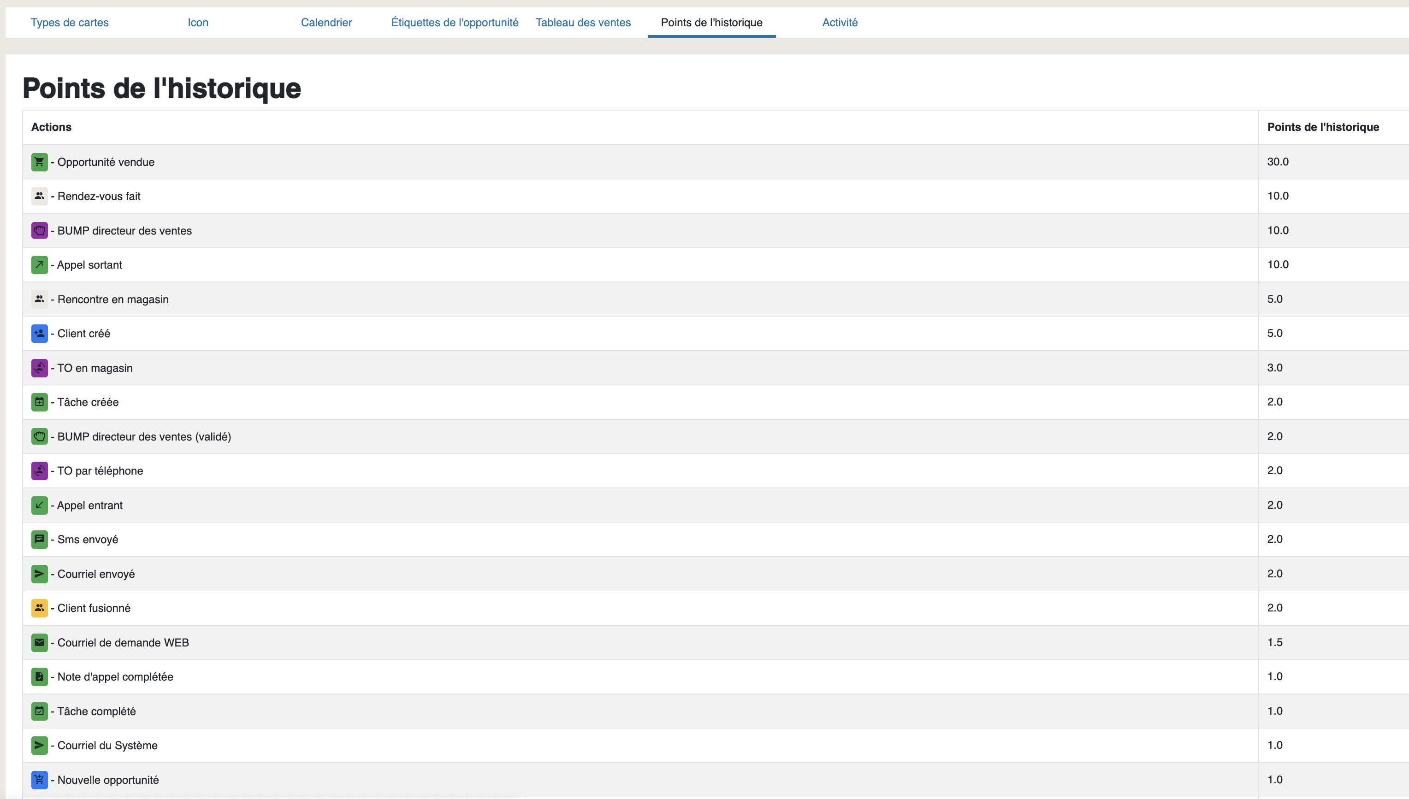1409x799 pixels.
Task: Click the purple TO en magasin icon
Action: click(x=40, y=368)
